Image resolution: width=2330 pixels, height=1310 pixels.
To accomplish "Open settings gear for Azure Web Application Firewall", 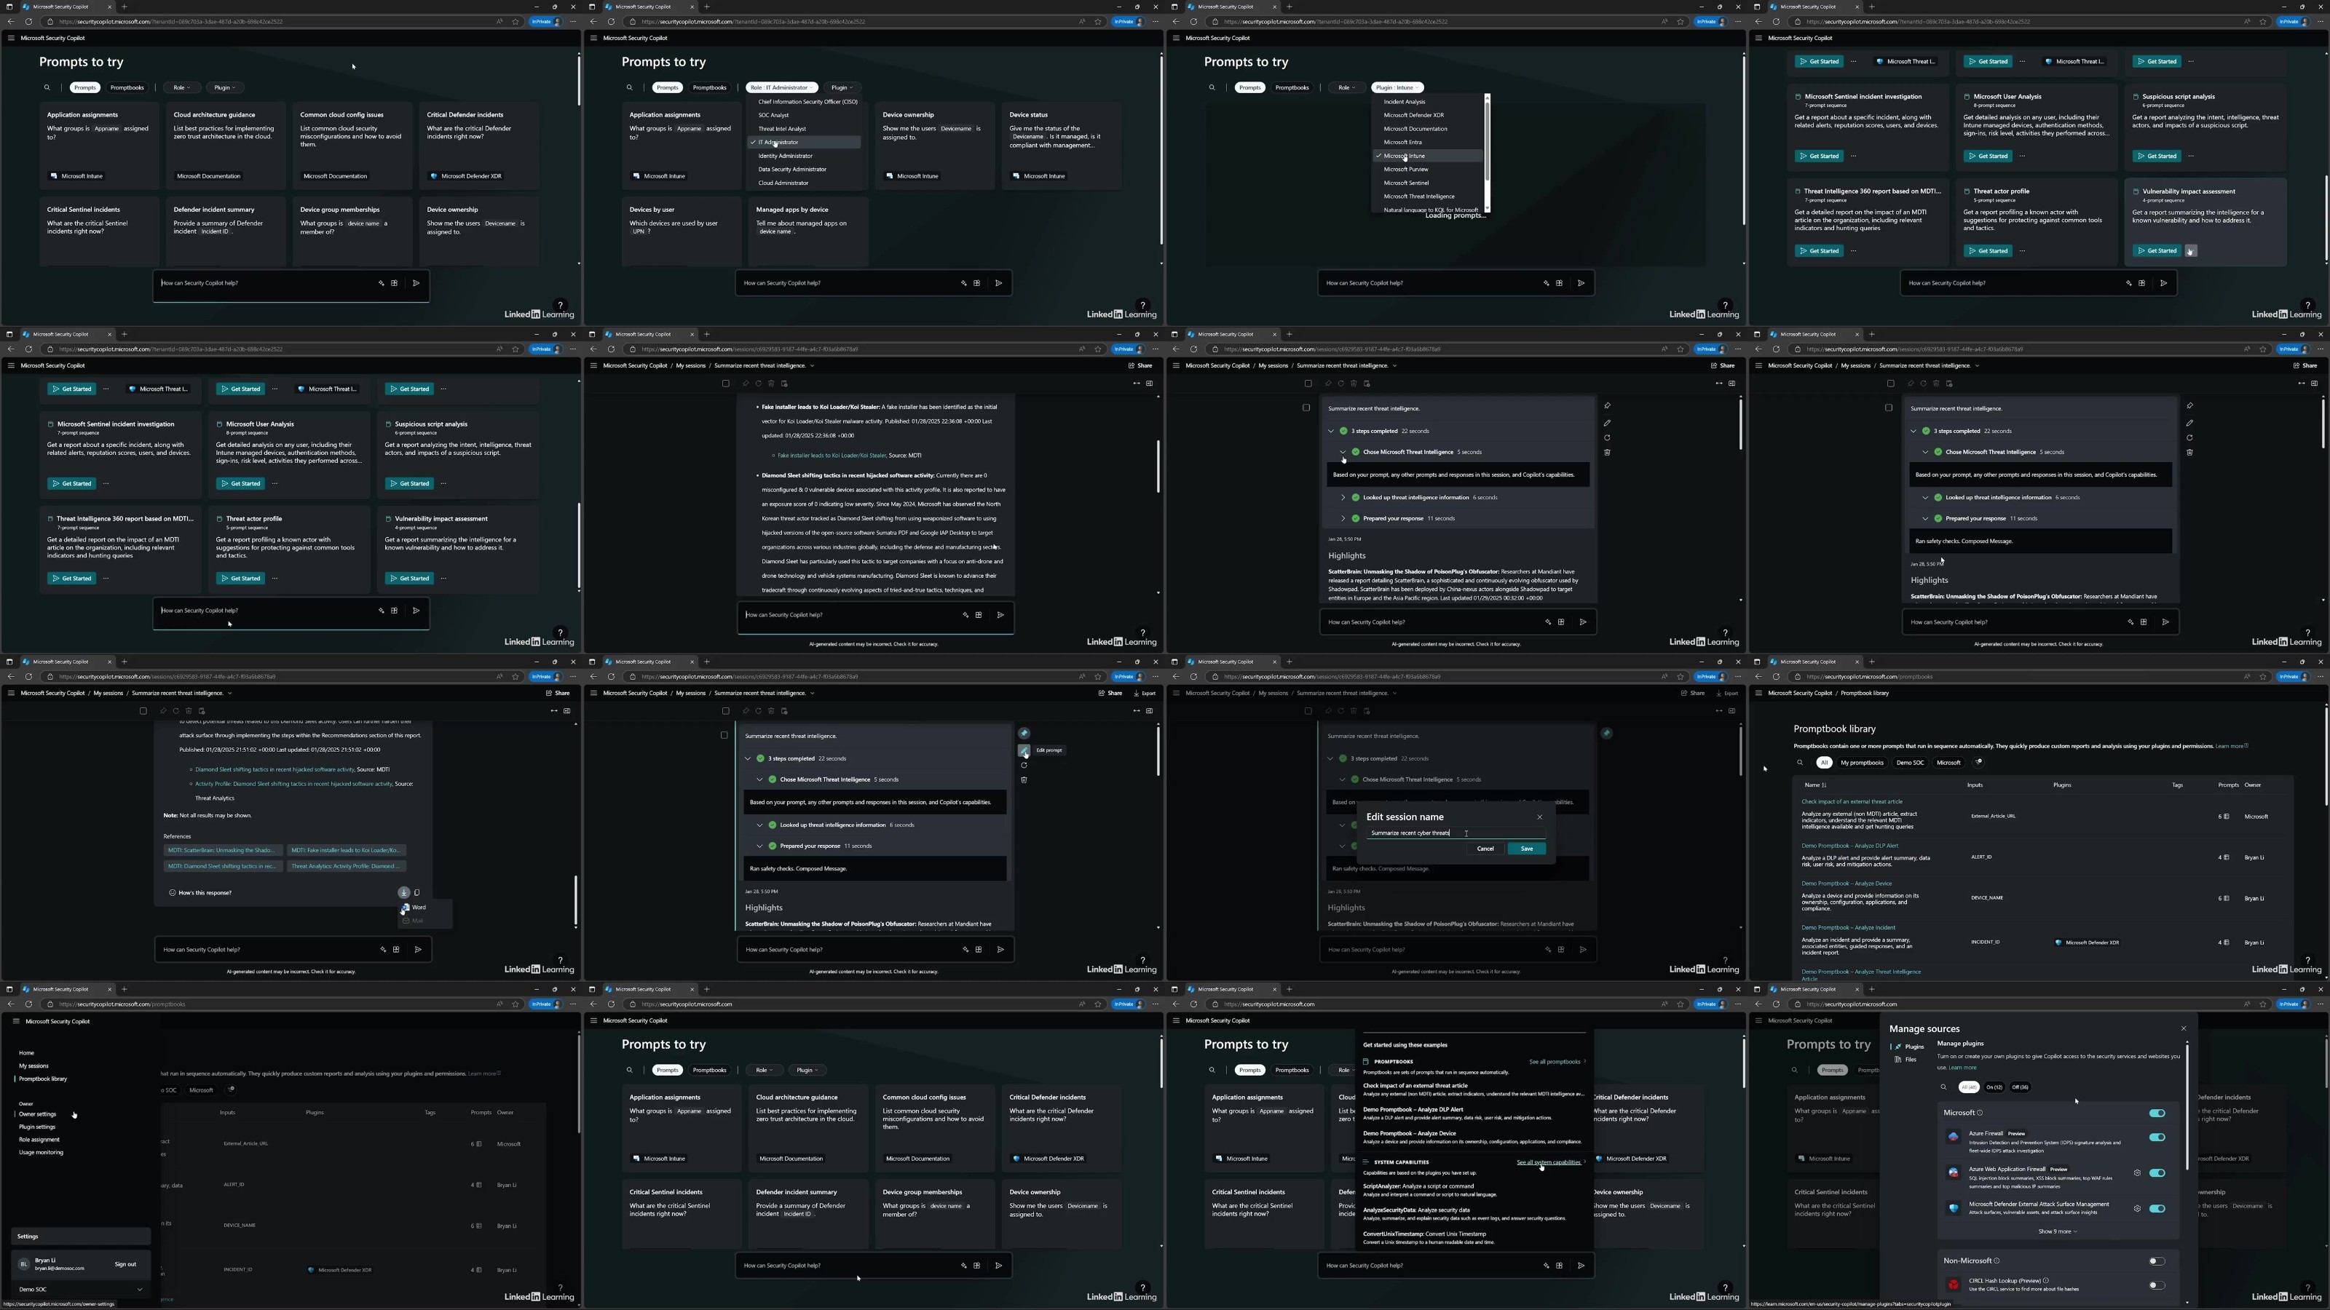I will pos(2137,1172).
